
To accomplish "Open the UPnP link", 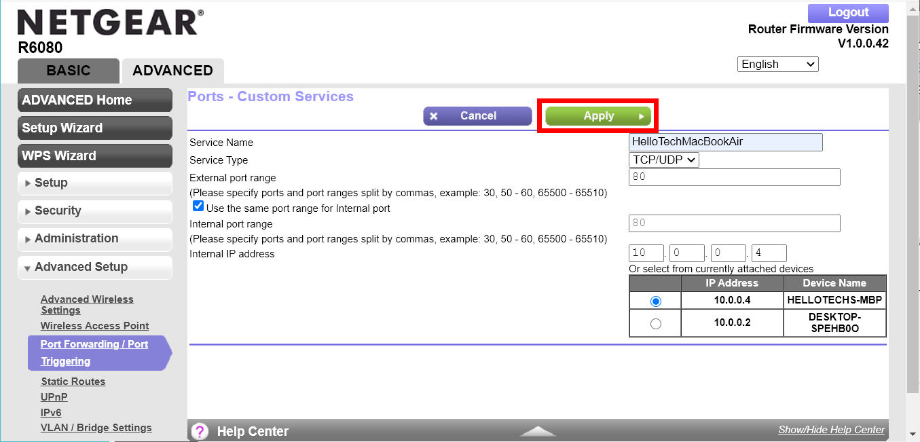I will tap(54, 397).
